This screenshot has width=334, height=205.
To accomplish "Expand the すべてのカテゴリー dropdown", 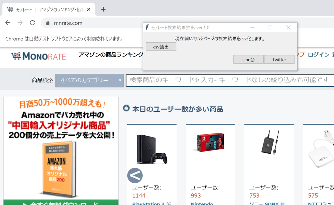I will 90,81.
